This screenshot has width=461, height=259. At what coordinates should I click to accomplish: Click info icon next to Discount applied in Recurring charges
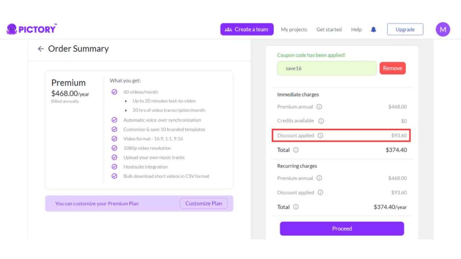coord(321,192)
